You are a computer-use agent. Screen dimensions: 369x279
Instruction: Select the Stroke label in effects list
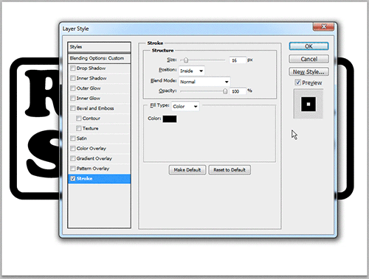[x=84, y=179]
